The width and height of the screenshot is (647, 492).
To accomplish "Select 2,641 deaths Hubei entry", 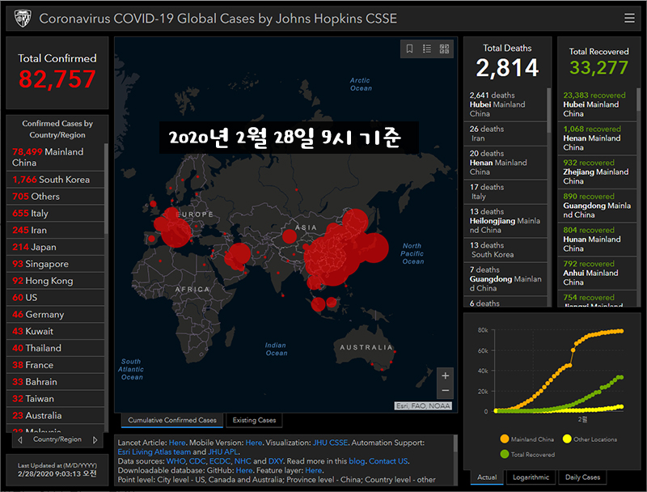I will click(505, 104).
